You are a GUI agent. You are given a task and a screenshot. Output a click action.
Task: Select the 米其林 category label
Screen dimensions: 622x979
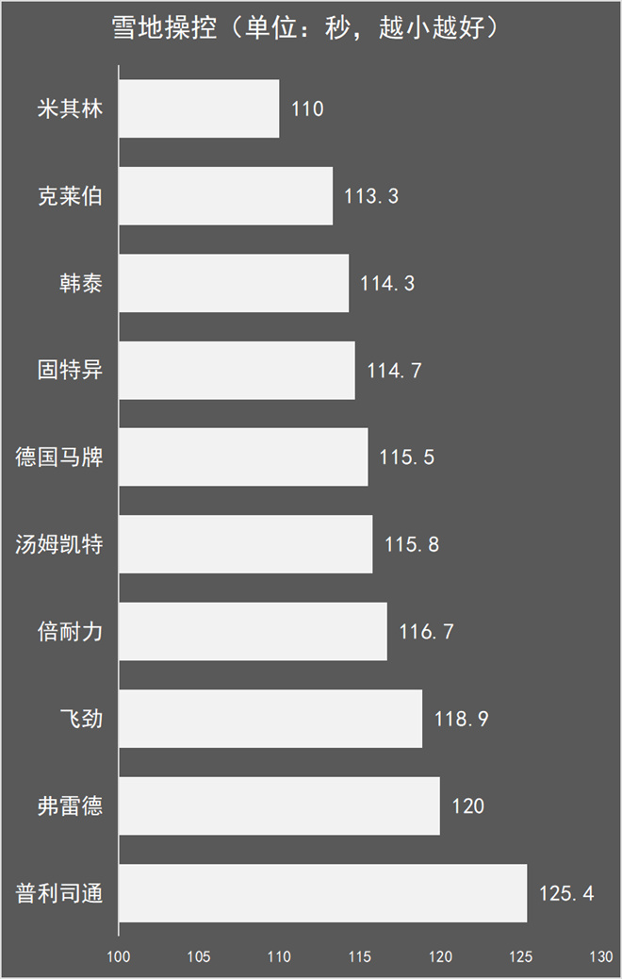[70, 108]
